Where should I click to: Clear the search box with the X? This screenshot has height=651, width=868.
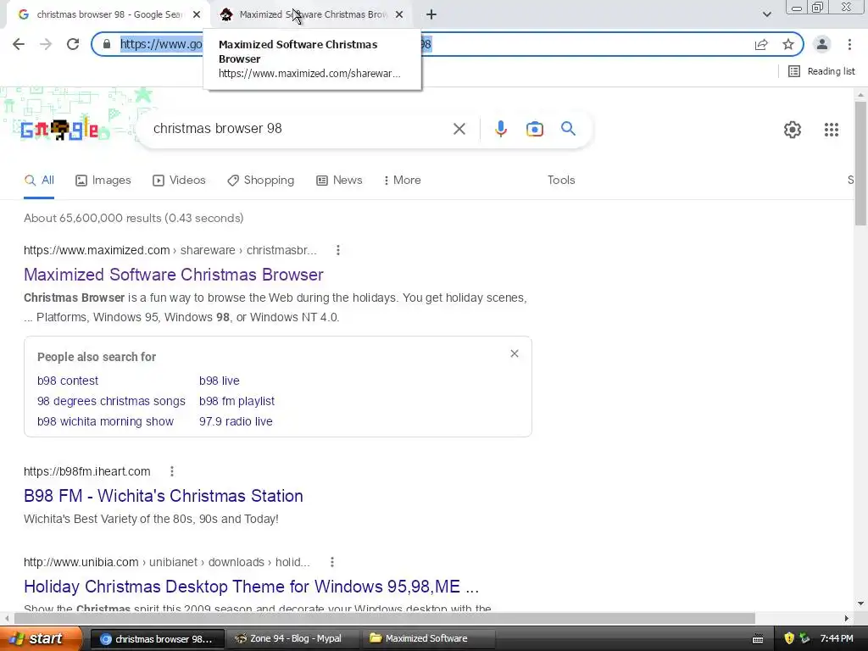point(459,129)
